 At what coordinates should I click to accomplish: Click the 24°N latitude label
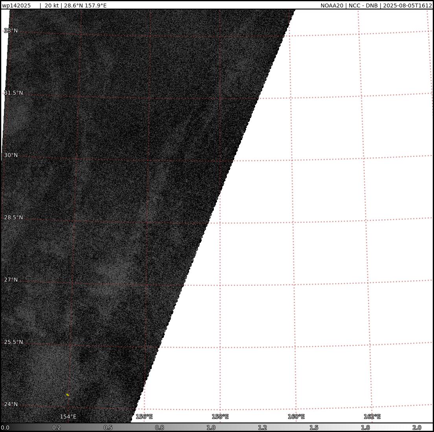[11, 404]
